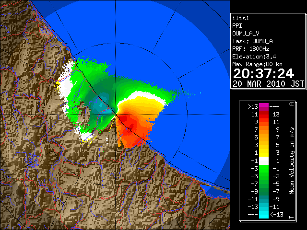Click the 'PPI' scan type text
This screenshot has height=230, width=307.
coord(237,26)
